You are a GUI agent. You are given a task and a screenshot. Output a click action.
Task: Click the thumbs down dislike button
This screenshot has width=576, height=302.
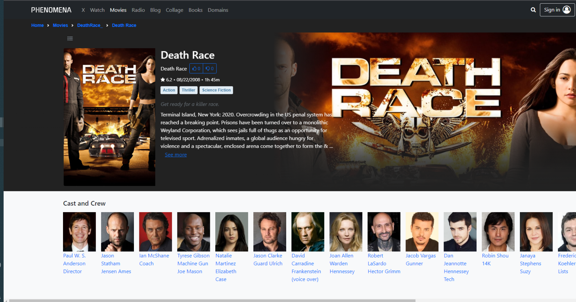(x=210, y=69)
